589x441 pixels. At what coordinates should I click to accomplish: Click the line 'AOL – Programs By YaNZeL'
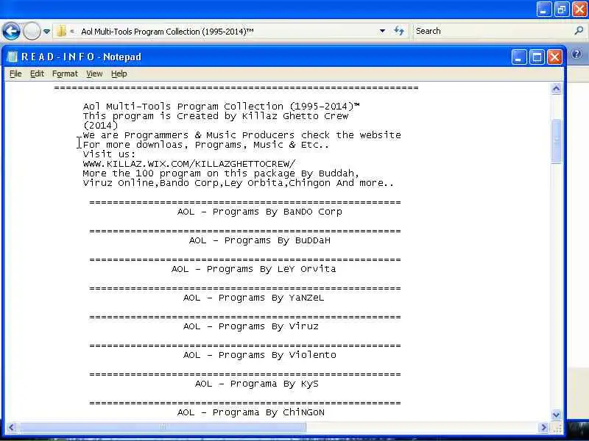coord(253,298)
